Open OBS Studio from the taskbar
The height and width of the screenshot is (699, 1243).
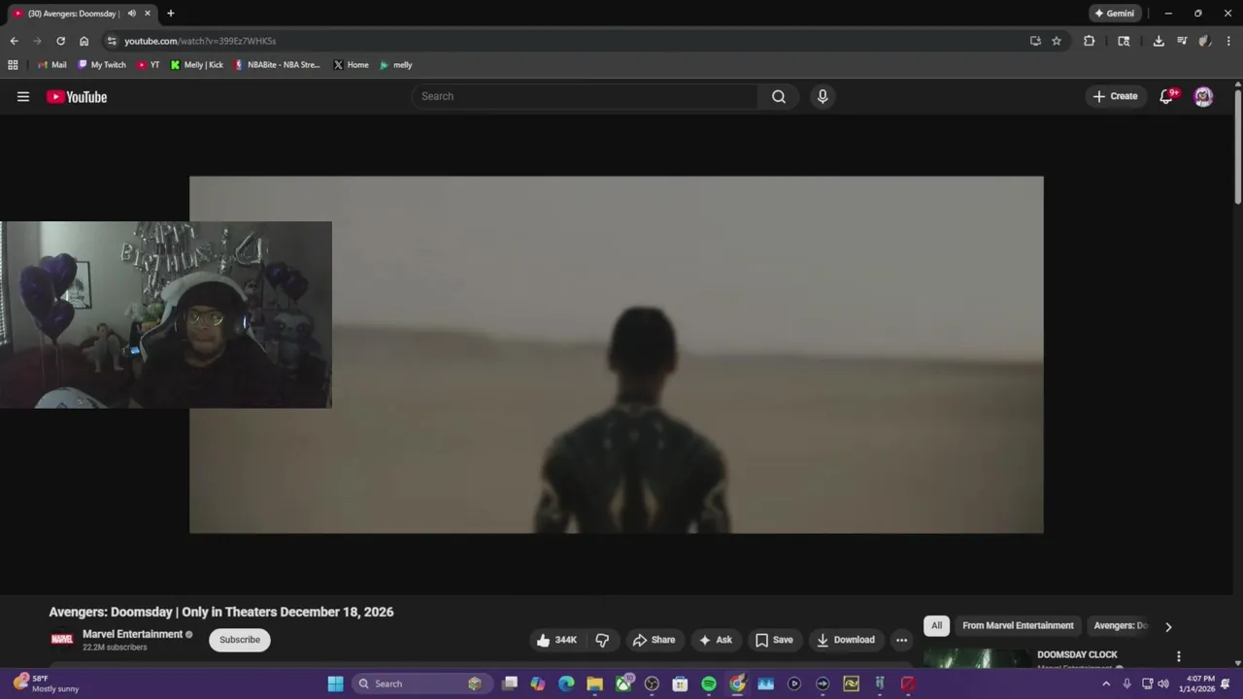[x=652, y=683]
